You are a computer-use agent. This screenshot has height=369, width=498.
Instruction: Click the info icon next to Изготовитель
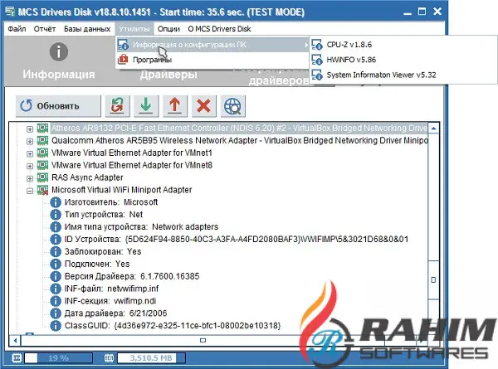pos(56,202)
